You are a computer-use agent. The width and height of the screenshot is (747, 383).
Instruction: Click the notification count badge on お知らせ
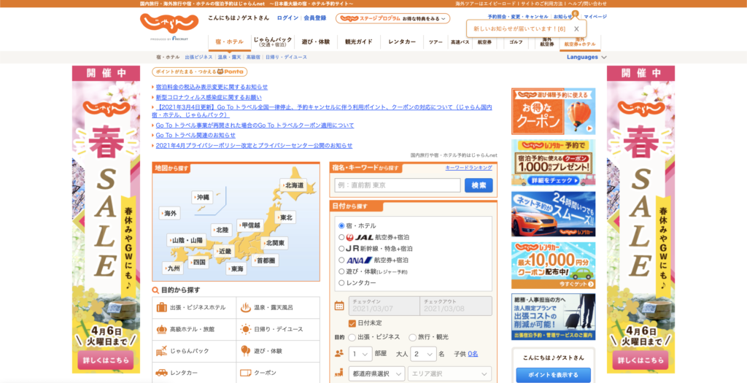tap(575, 13)
